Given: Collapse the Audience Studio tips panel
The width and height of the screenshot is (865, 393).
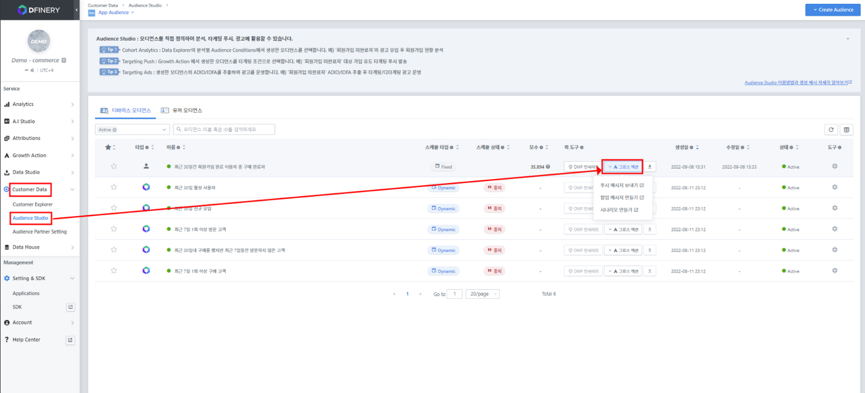Looking at the screenshot, I should point(848,39).
